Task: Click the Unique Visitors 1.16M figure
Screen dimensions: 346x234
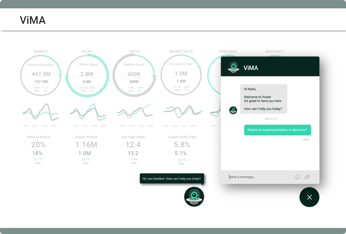Action: [86, 145]
